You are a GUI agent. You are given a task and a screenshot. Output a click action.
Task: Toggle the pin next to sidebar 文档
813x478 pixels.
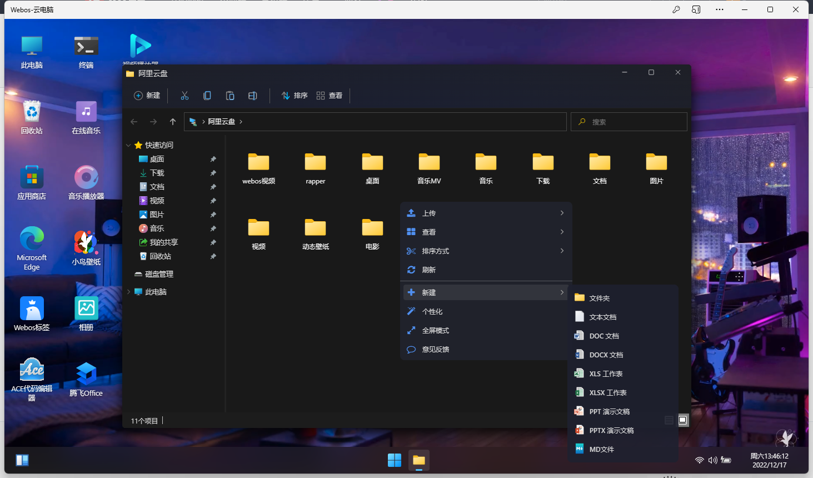(213, 187)
